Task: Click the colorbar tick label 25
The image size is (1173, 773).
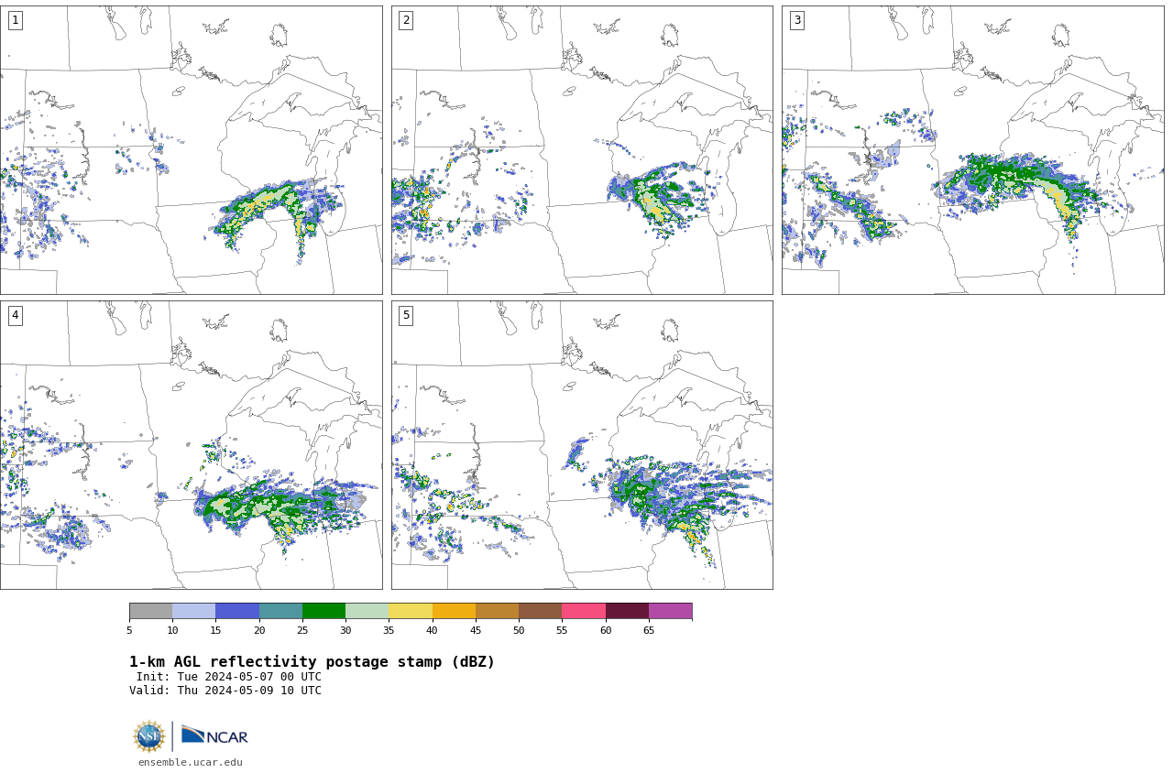Action: point(302,630)
